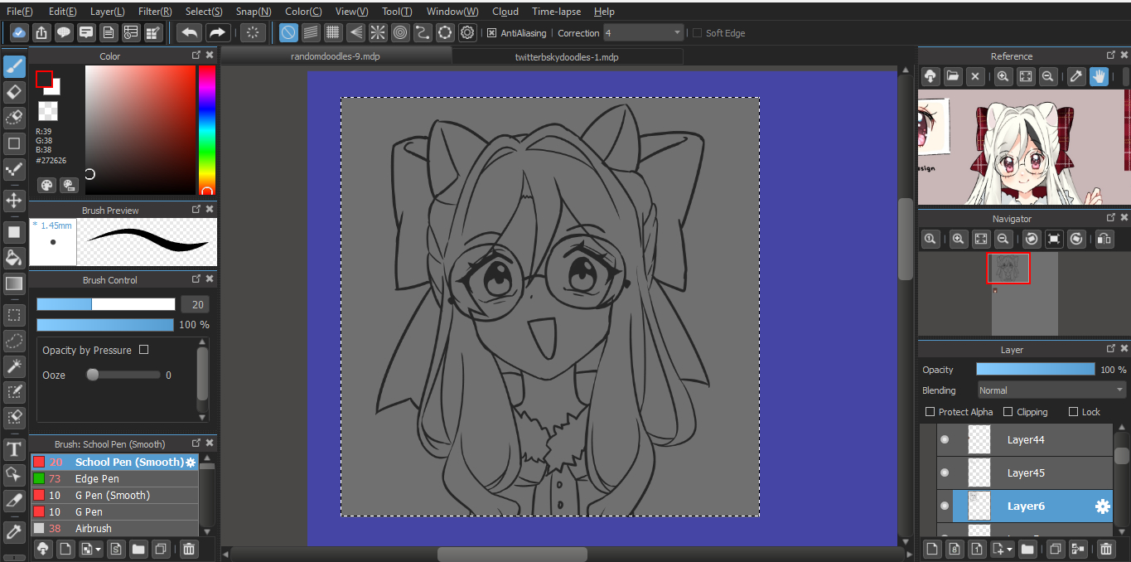Open the Filter menu
The height and width of the screenshot is (562, 1131).
[x=155, y=12]
